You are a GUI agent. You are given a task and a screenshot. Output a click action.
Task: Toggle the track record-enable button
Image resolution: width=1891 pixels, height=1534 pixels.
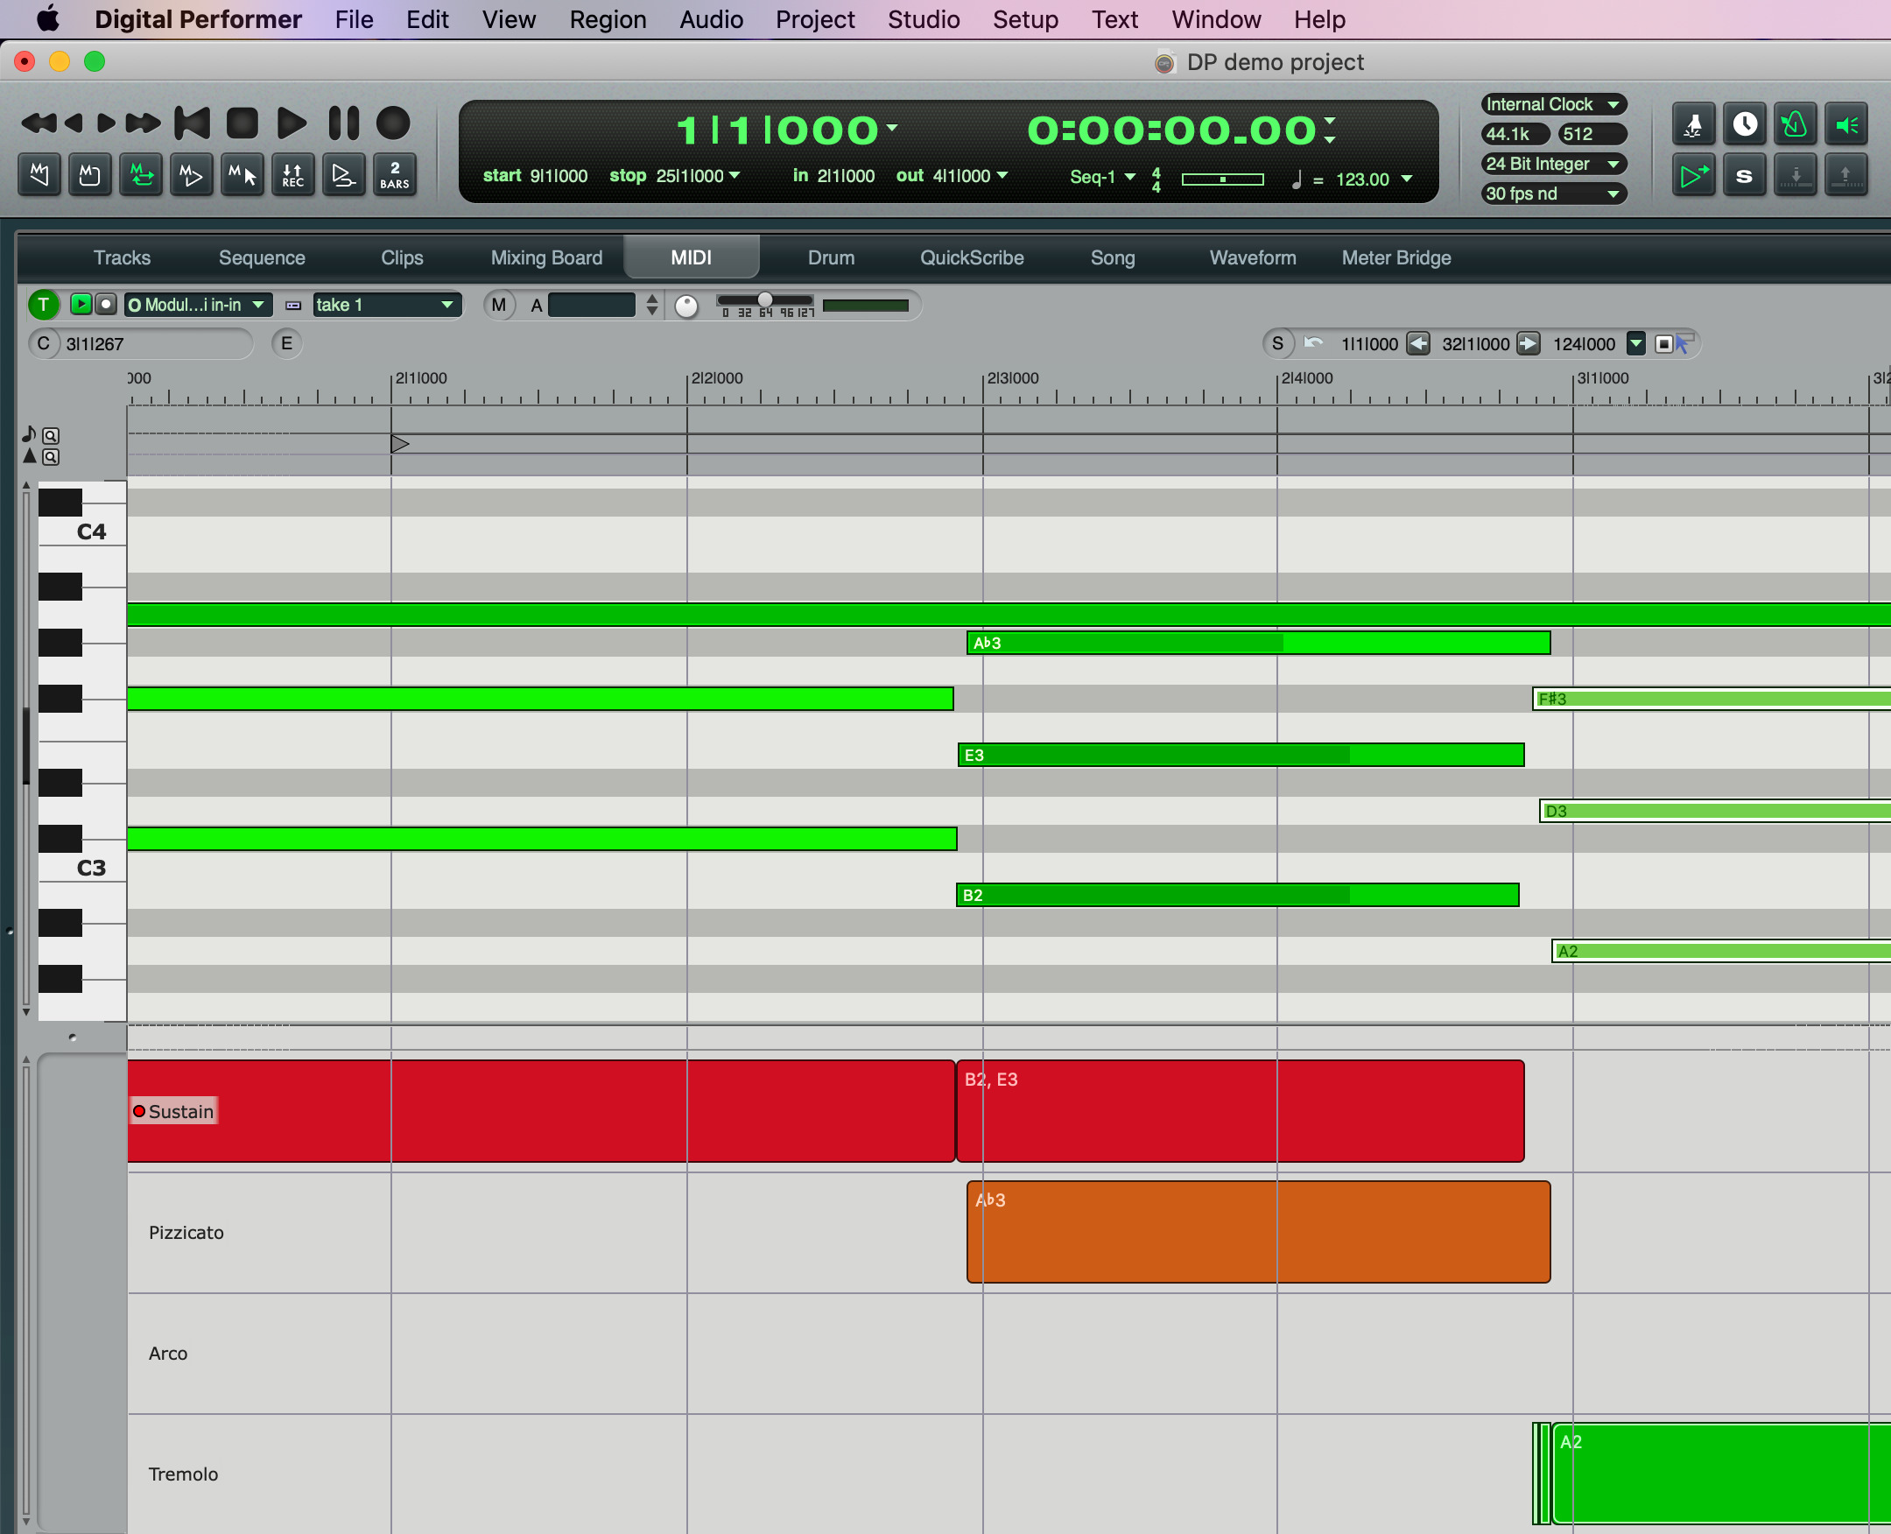point(106,304)
